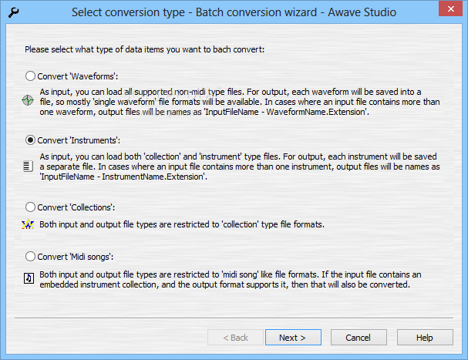Cancel the batch conversion wizard
The image size is (468, 360).
pos(359,338)
